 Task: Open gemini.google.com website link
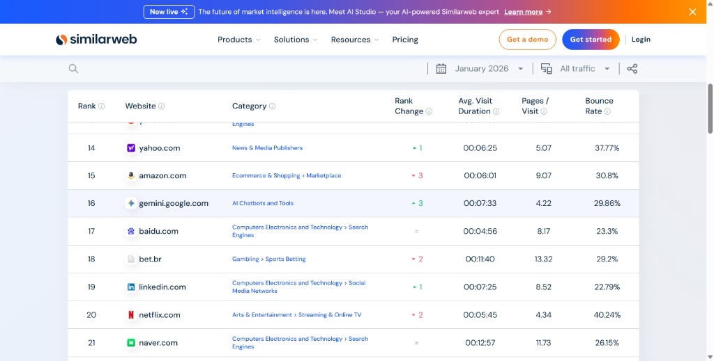point(174,203)
